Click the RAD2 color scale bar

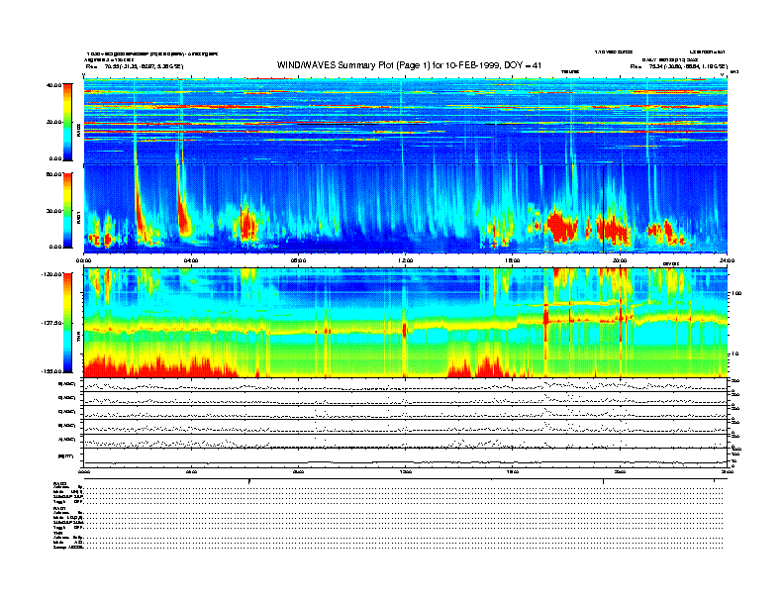[x=67, y=122]
